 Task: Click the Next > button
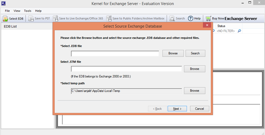pos(177,109)
